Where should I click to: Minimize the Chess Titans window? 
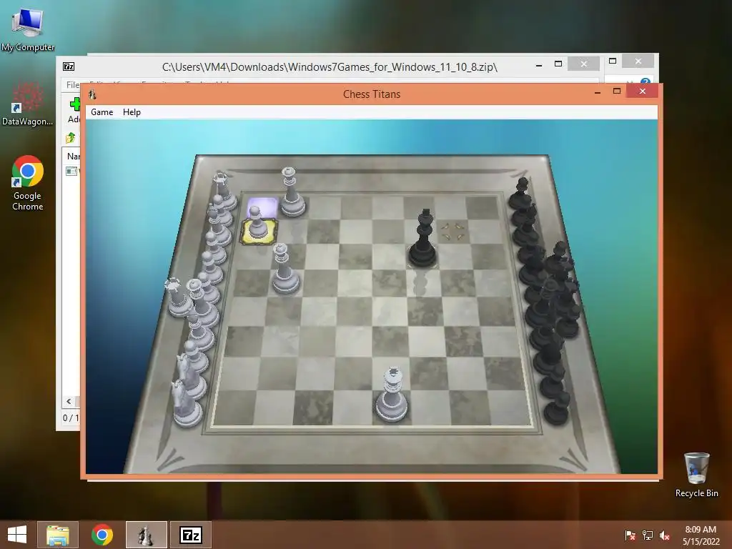598,92
